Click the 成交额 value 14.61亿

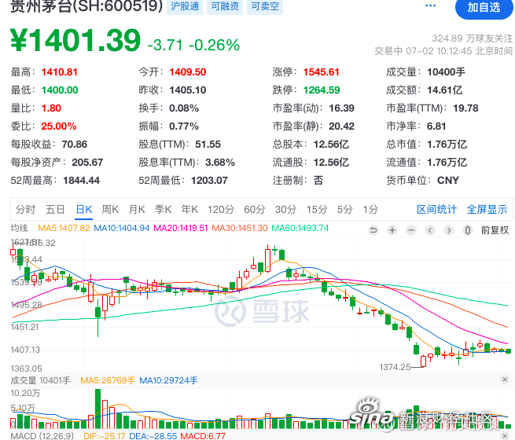445,90
